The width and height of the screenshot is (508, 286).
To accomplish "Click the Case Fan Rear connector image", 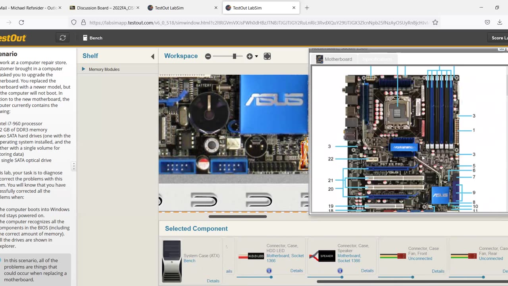I will point(464,256).
